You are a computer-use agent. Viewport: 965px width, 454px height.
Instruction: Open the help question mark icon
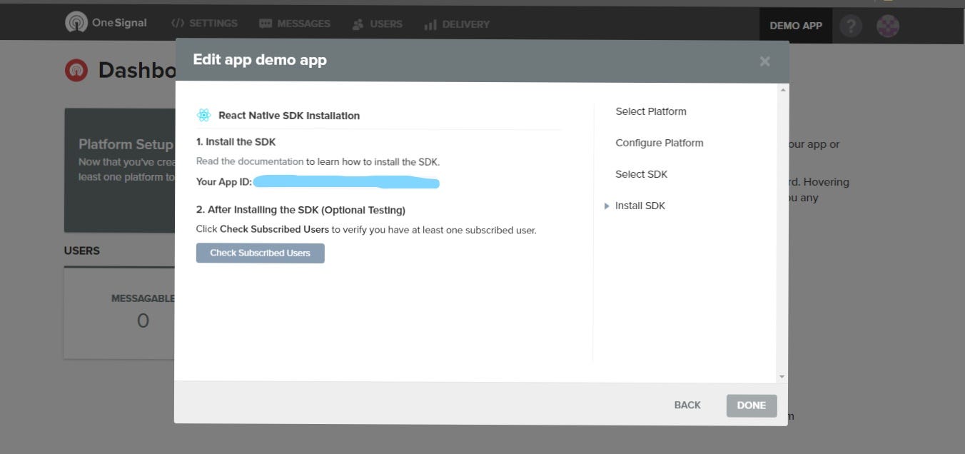point(851,26)
